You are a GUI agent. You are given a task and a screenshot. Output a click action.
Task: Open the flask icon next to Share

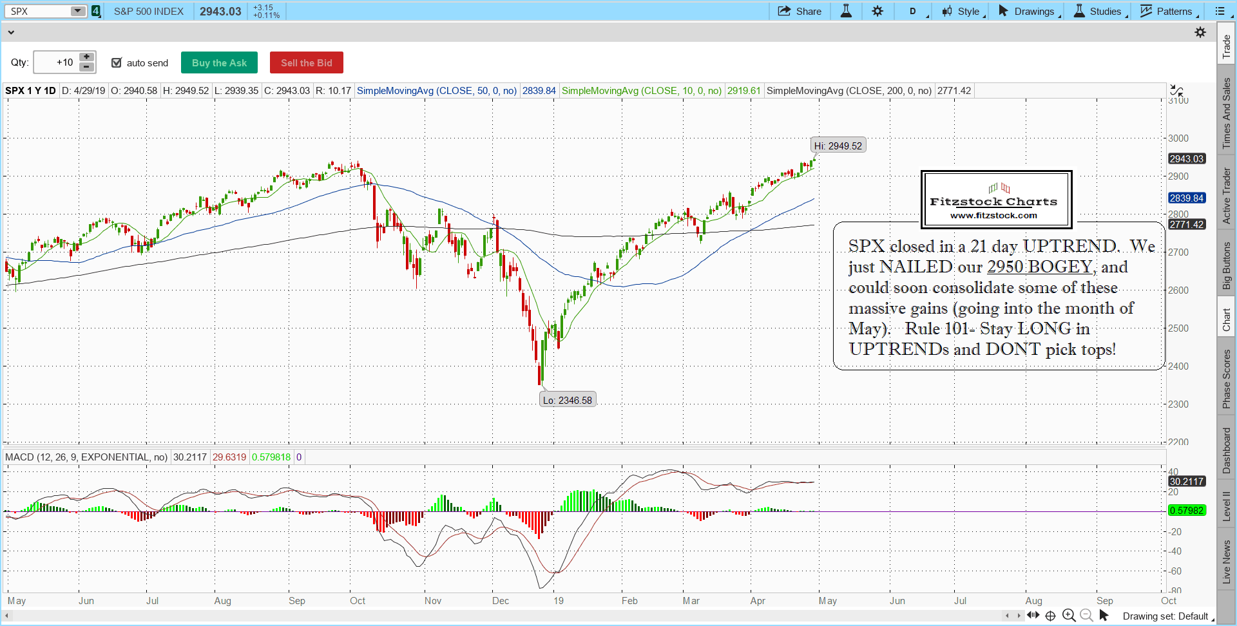tap(846, 11)
